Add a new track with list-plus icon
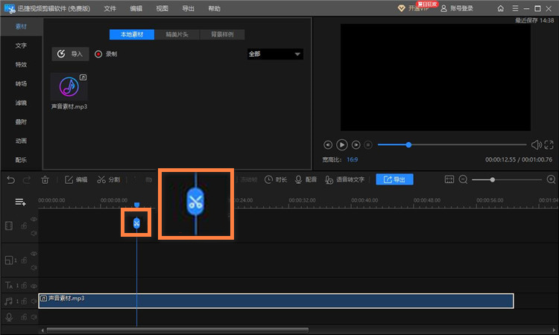This screenshot has width=559, height=335. pos(20,202)
